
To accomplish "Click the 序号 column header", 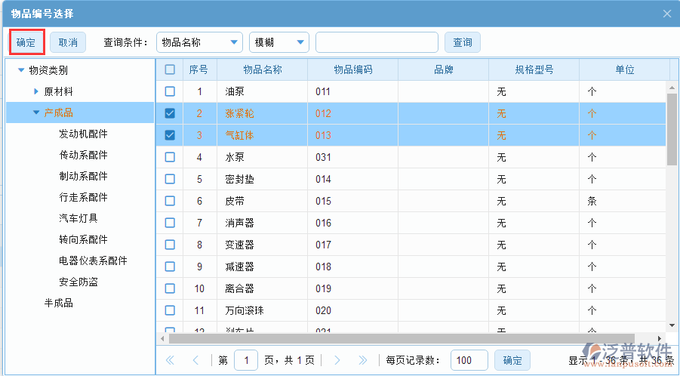I will 200,69.
